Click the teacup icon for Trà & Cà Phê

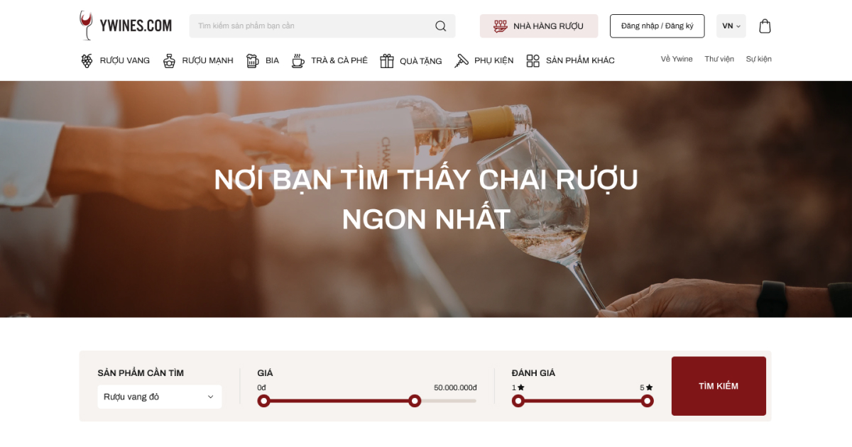point(298,61)
